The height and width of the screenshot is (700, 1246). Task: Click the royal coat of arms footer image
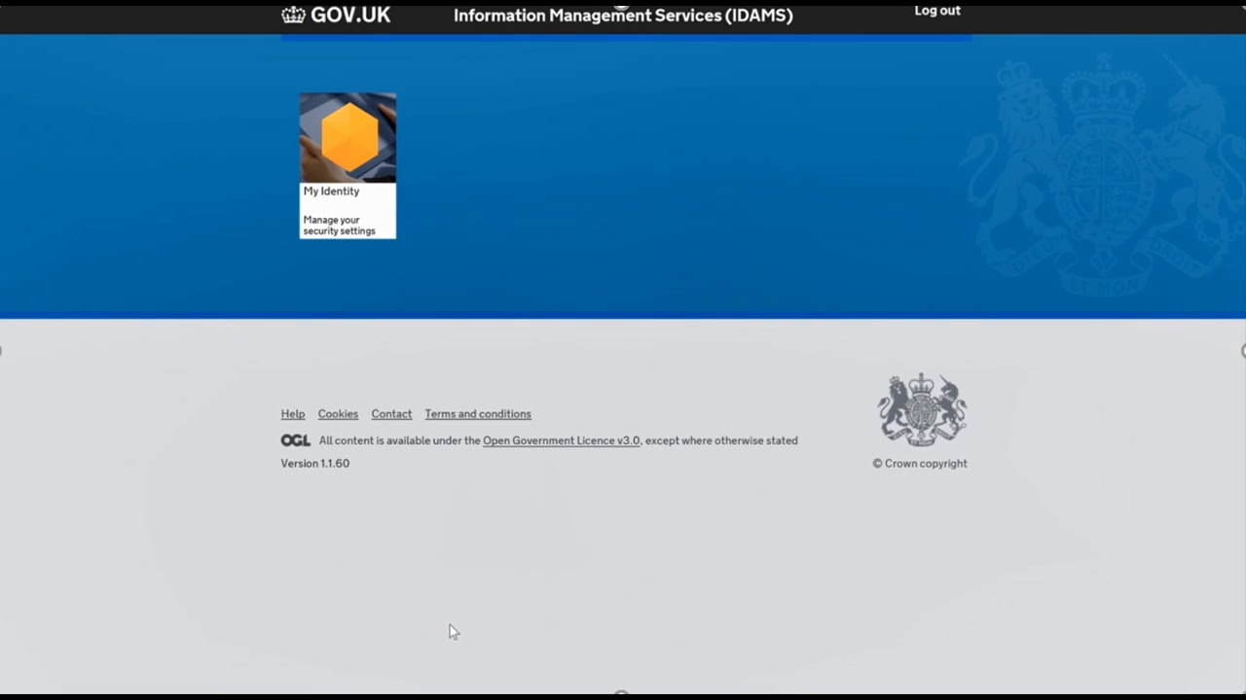click(922, 410)
